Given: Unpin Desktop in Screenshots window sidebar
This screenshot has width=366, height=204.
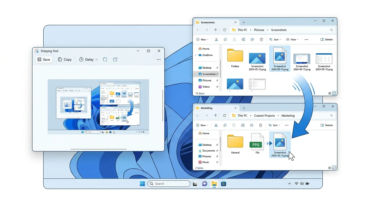Looking at the screenshot, I should [217, 68].
